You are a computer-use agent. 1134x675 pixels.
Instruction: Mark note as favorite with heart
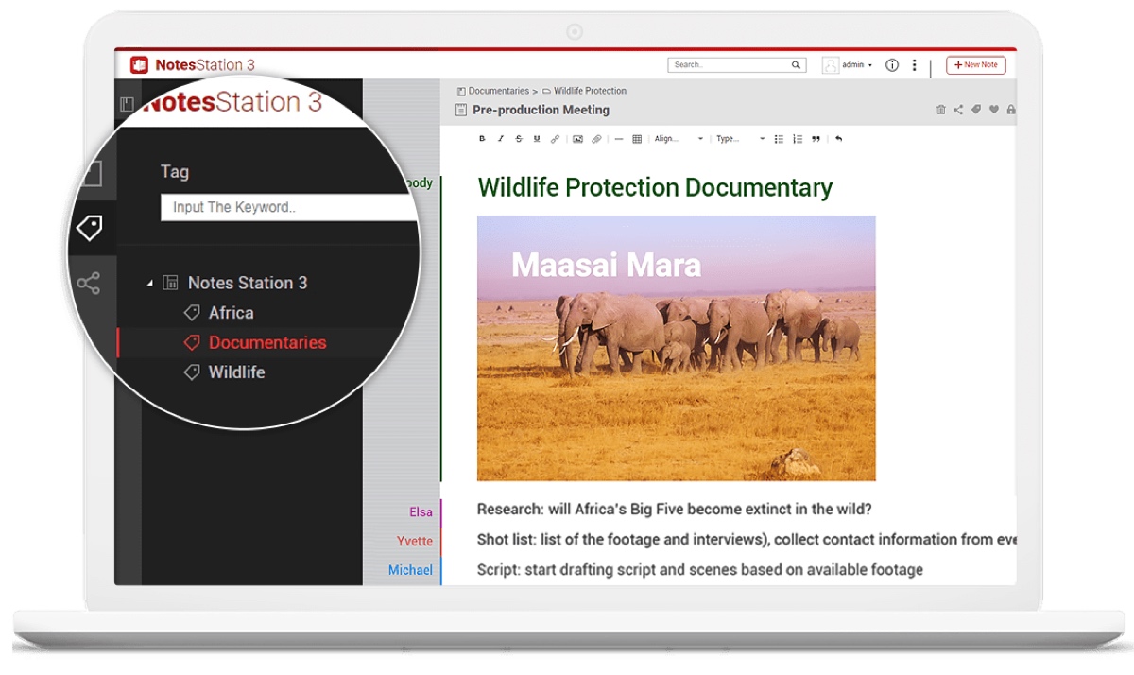[994, 111]
